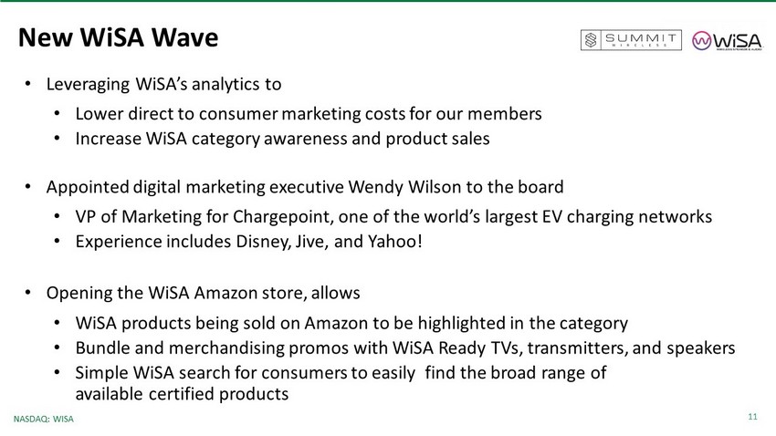Click the "available certified products" text
Screen dimensions: 776x436
(x=182, y=394)
